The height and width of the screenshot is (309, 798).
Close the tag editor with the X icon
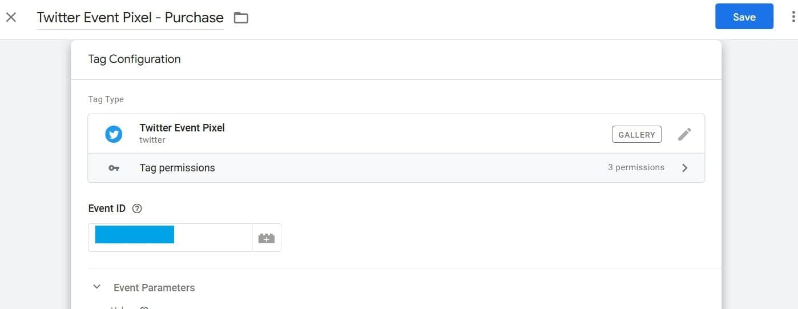point(11,17)
